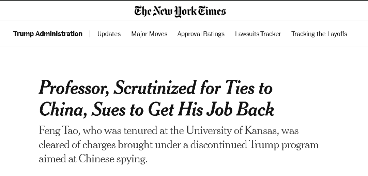
Task: Click the article headline about the professor
Action: click(x=156, y=98)
